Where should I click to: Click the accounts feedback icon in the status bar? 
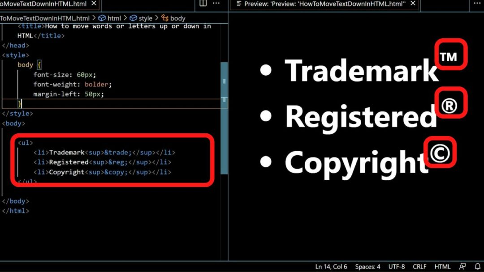click(x=462, y=266)
